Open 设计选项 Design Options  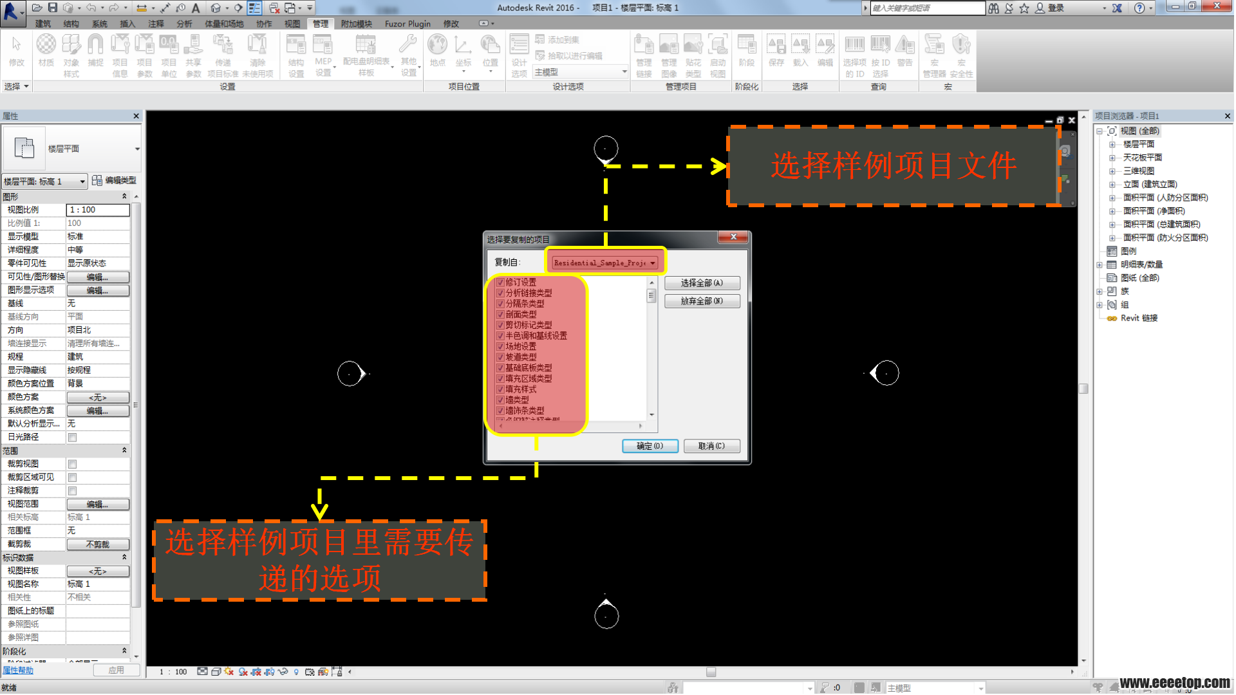point(519,55)
